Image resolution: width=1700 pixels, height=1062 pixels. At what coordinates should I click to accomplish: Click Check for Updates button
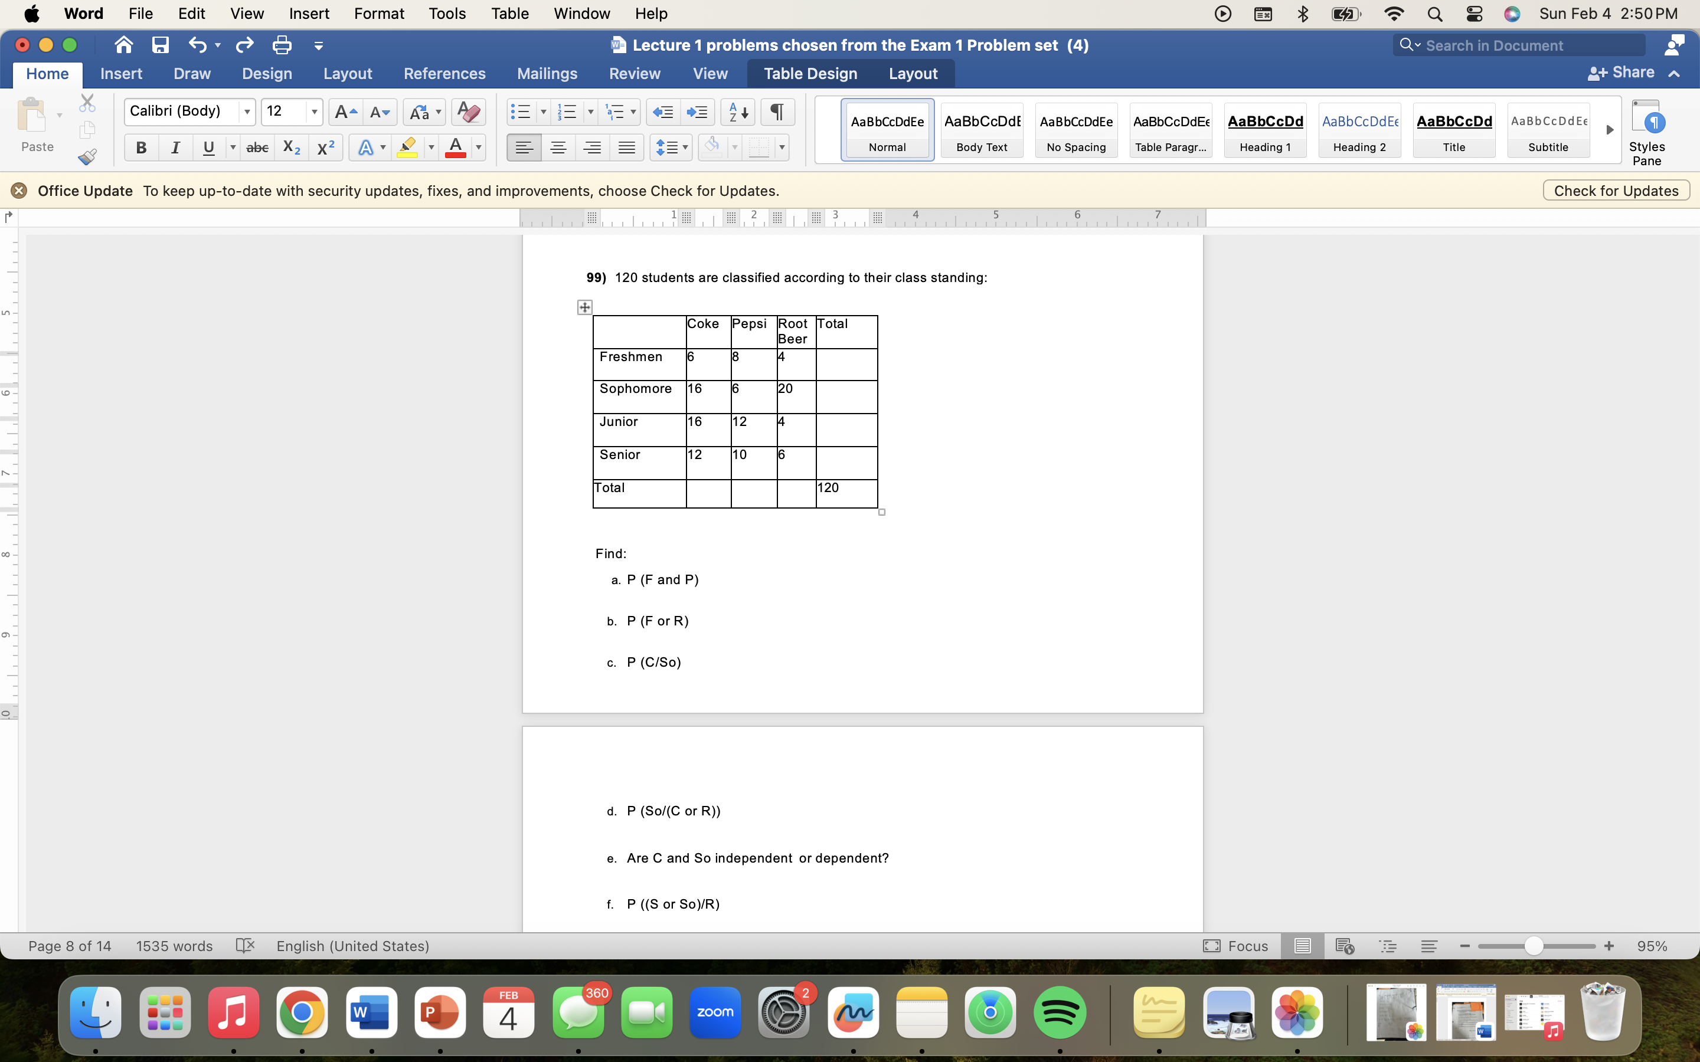point(1616,191)
